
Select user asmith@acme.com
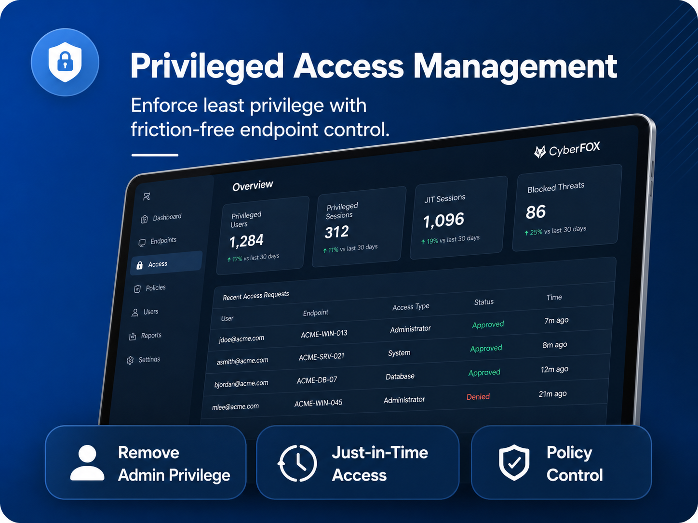[242, 361]
